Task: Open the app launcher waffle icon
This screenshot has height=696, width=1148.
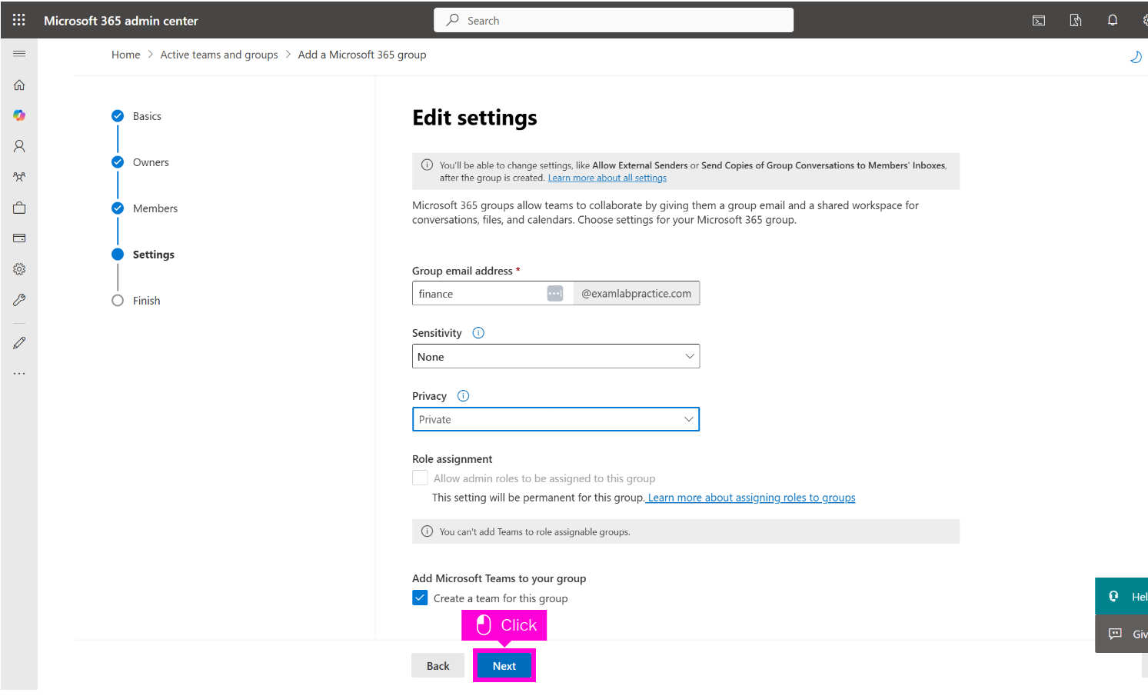Action: pyautogui.click(x=19, y=20)
